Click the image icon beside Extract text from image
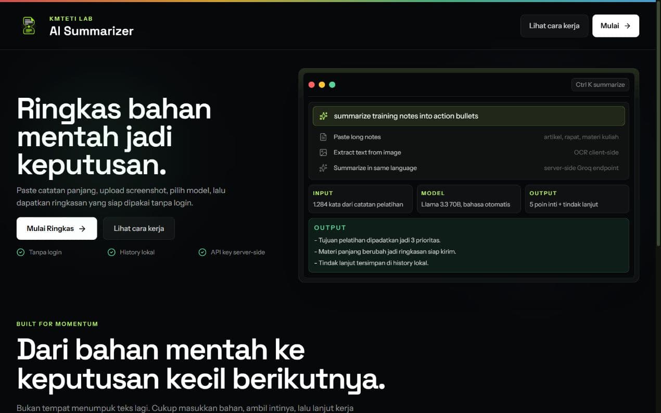 pos(323,152)
